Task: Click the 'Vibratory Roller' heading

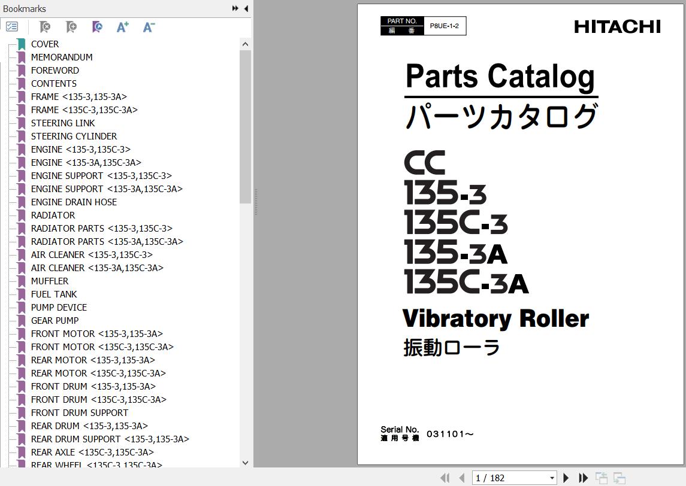Action: pos(495,318)
